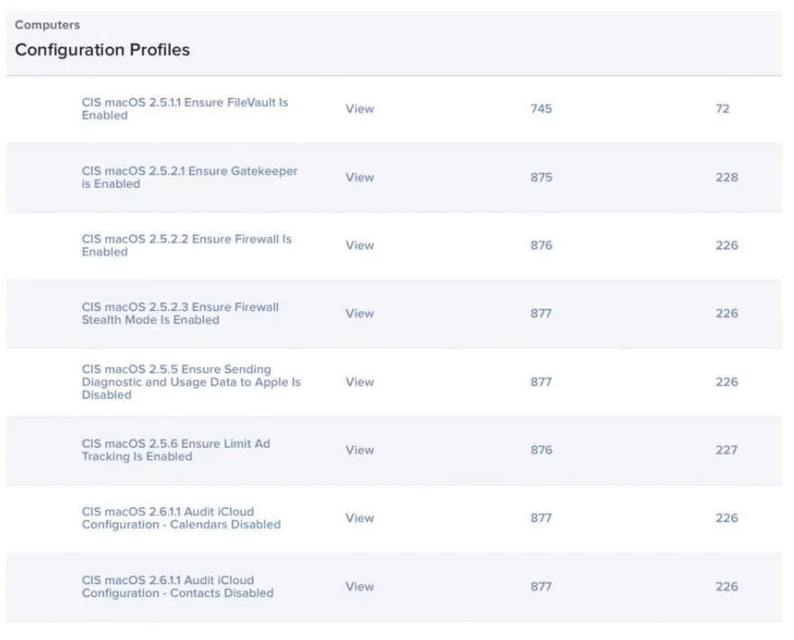
Task: Click the 72 count in FileVault row
Action: pos(722,109)
